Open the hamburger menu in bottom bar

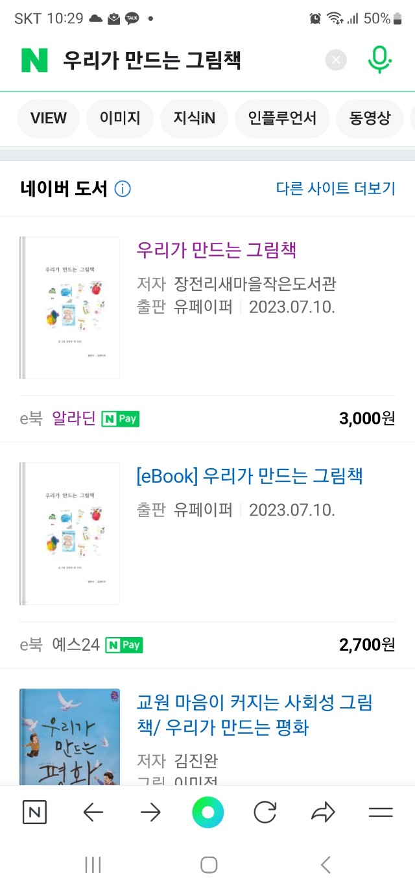click(381, 812)
